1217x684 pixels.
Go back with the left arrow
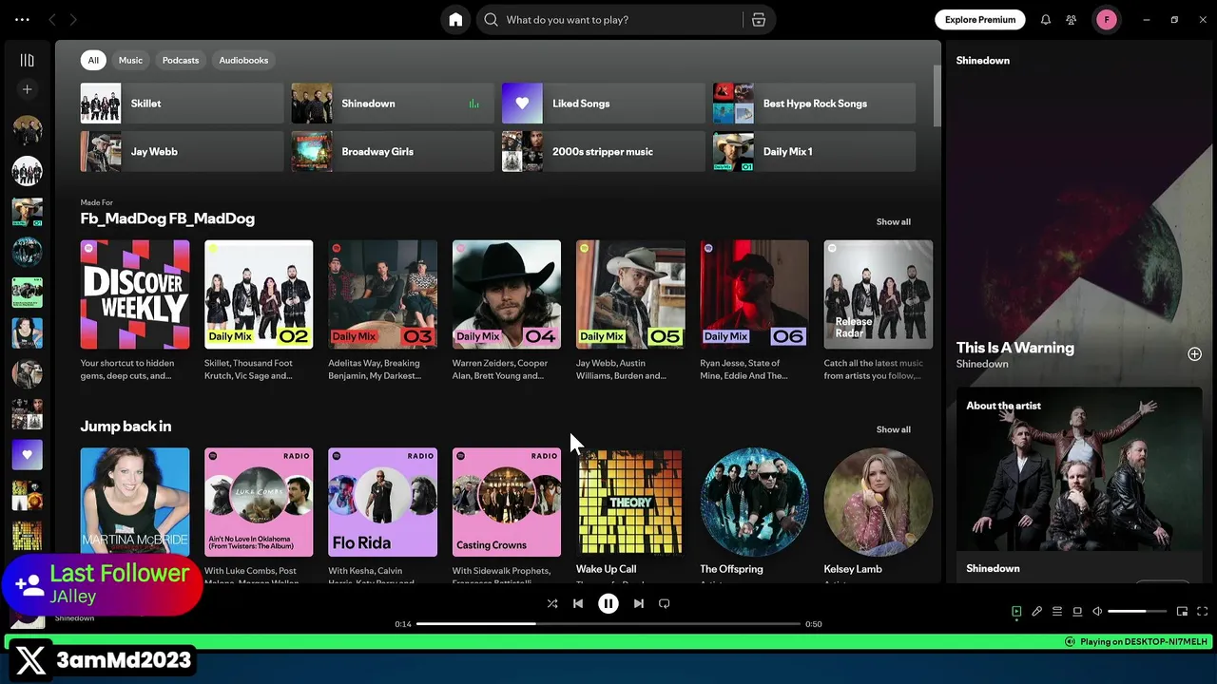tap(52, 20)
